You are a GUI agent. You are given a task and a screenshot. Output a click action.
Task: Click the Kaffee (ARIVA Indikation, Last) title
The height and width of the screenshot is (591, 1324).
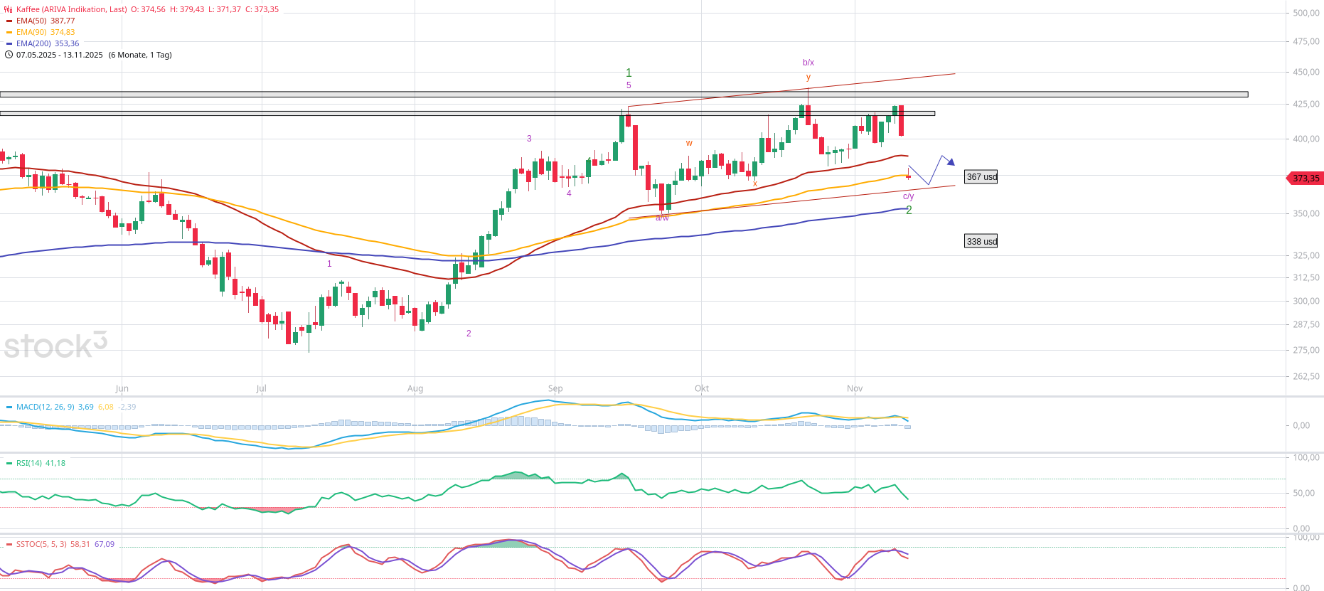pos(71,9)
